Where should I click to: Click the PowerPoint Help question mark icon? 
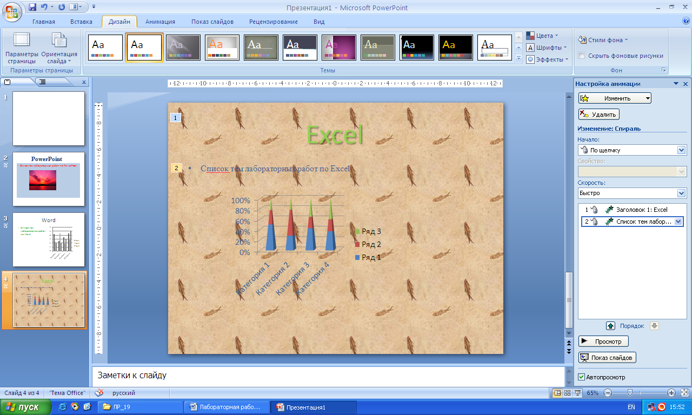686,21
